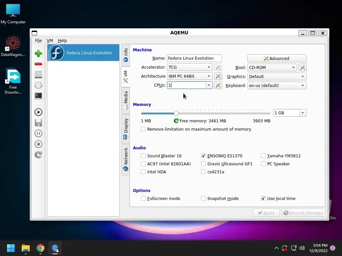
Task: Open the Boot CD-ROM dropdown
Action: (272, 67)
